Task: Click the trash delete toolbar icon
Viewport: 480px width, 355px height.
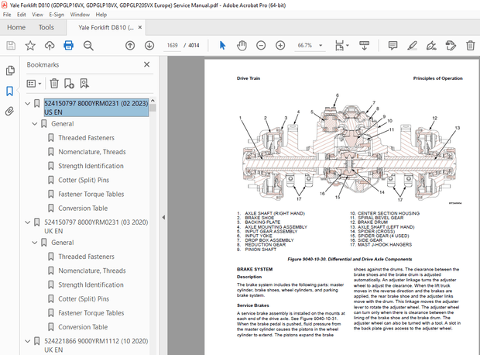Action: click(x=470, y=46)
